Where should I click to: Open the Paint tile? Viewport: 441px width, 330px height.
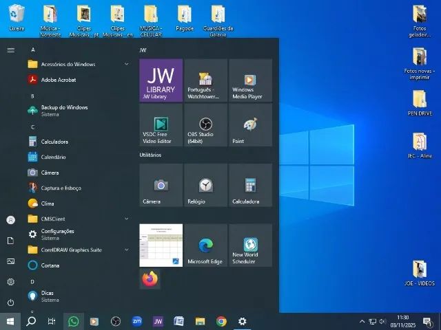click(x=251, y=125)
